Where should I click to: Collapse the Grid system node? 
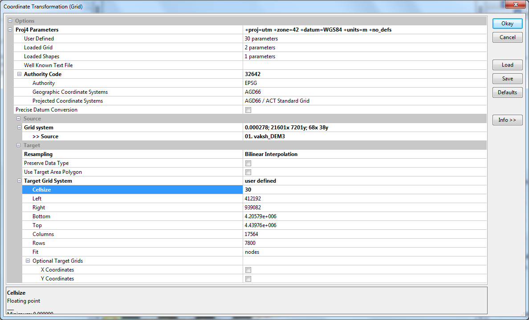(x=19, y=127)
